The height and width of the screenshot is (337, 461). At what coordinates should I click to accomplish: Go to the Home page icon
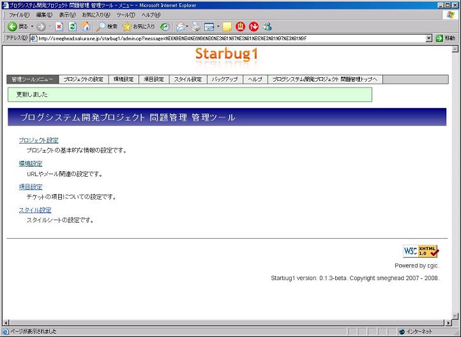(86, 27)
